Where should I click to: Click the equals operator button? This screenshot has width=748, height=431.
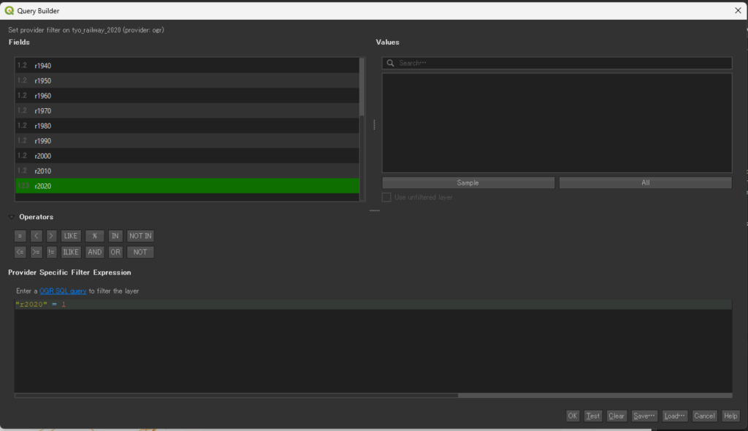[20, 236]
